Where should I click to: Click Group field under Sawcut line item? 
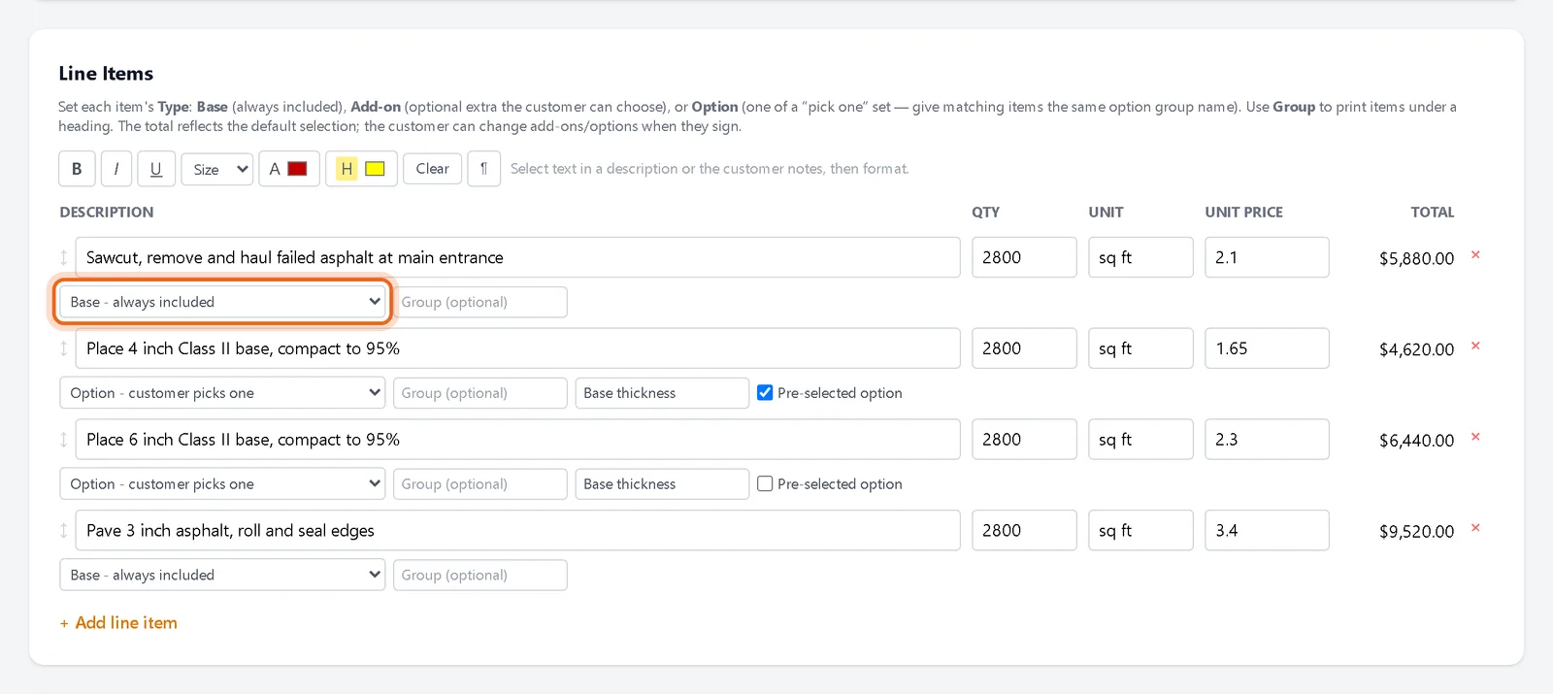[480, 302]
